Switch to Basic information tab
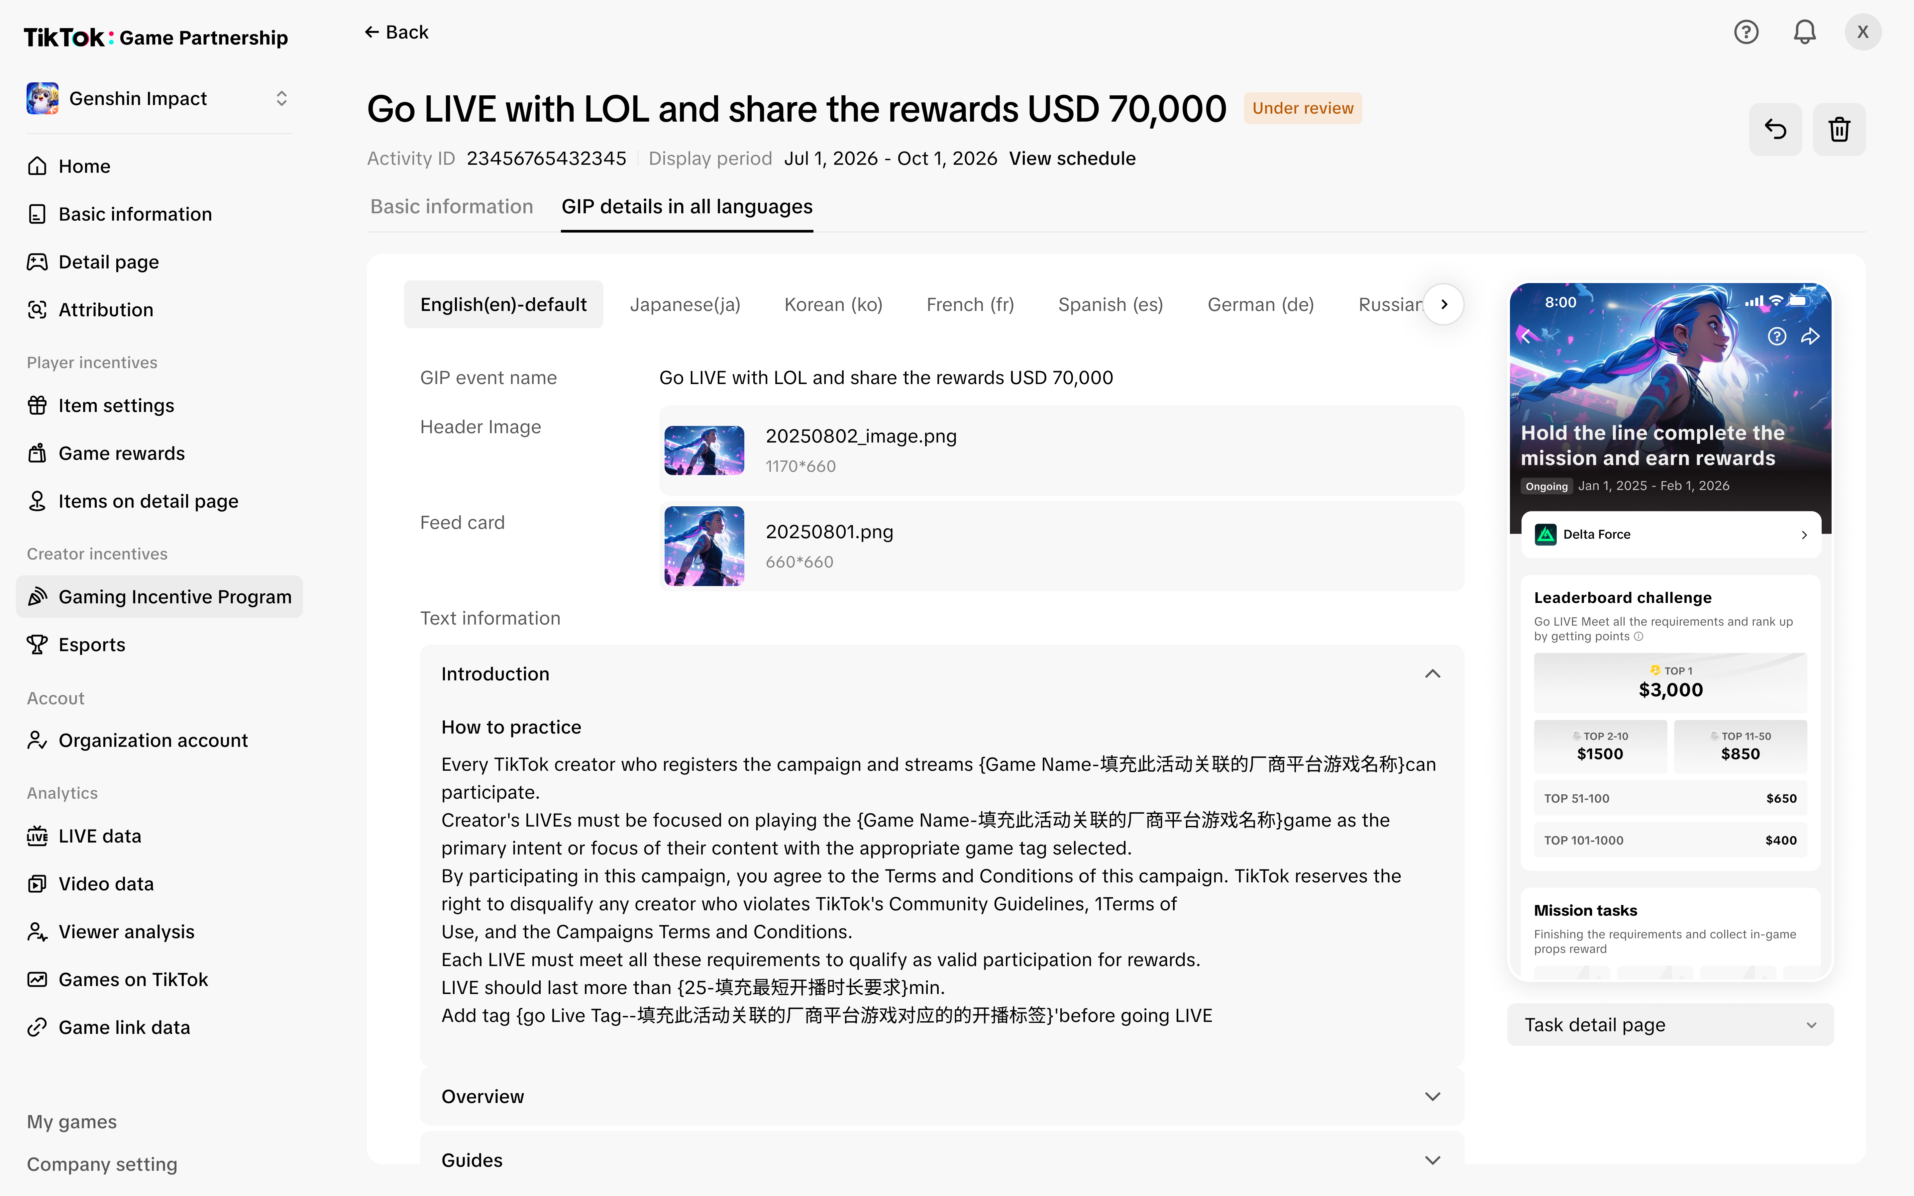The height and width of the screenshot is (1196, 1914). pos(452,206)
